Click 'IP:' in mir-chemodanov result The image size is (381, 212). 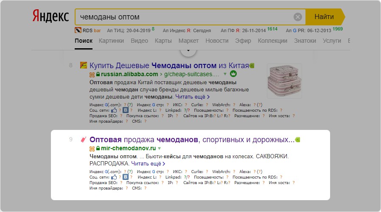click(x=170, y=183)
